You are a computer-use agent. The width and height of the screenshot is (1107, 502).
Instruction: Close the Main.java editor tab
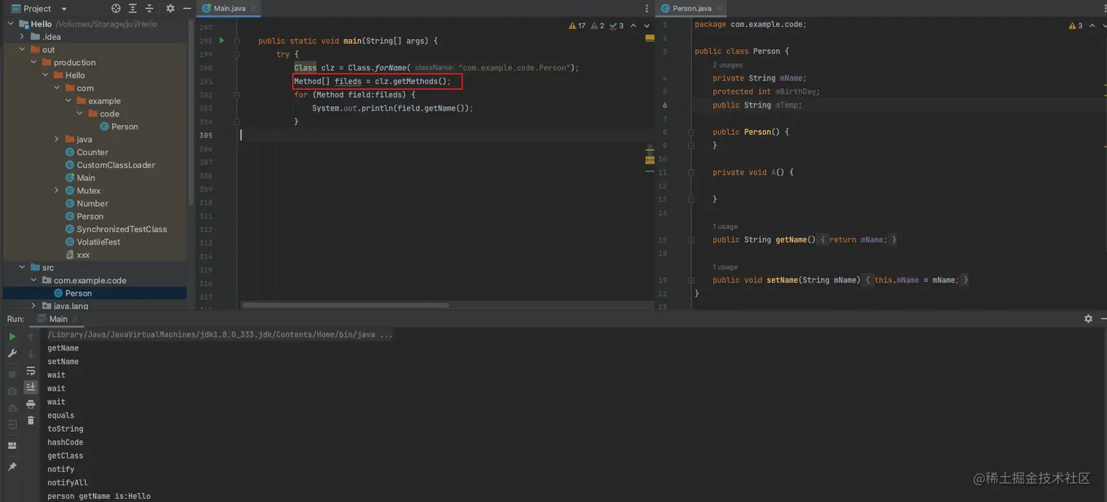click(253, 9)
